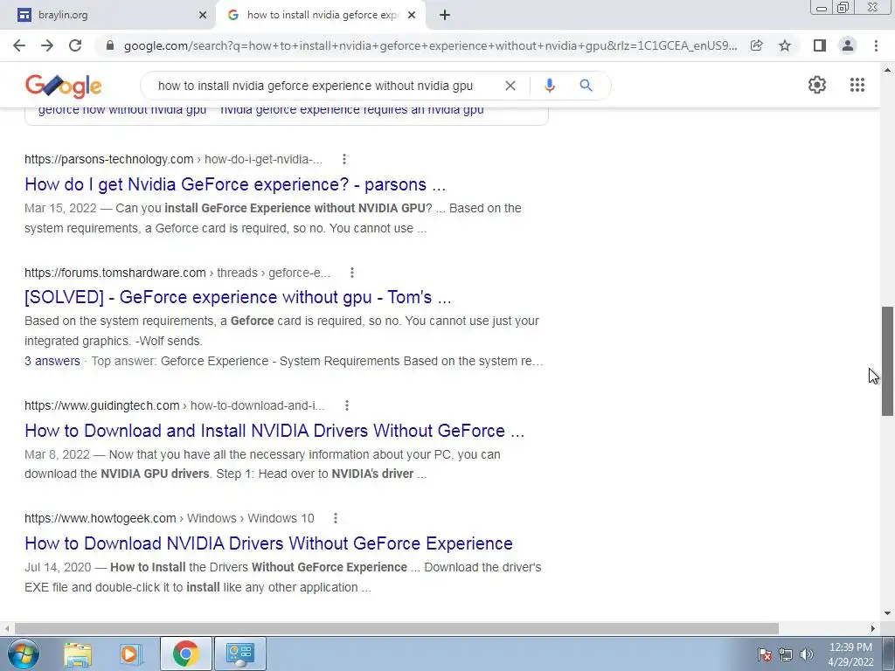This screenshot has width=895, height=671.
Task: Click related search 'nvidia geforce experience requires an nvidia gpu'
Action: (352, 110)
